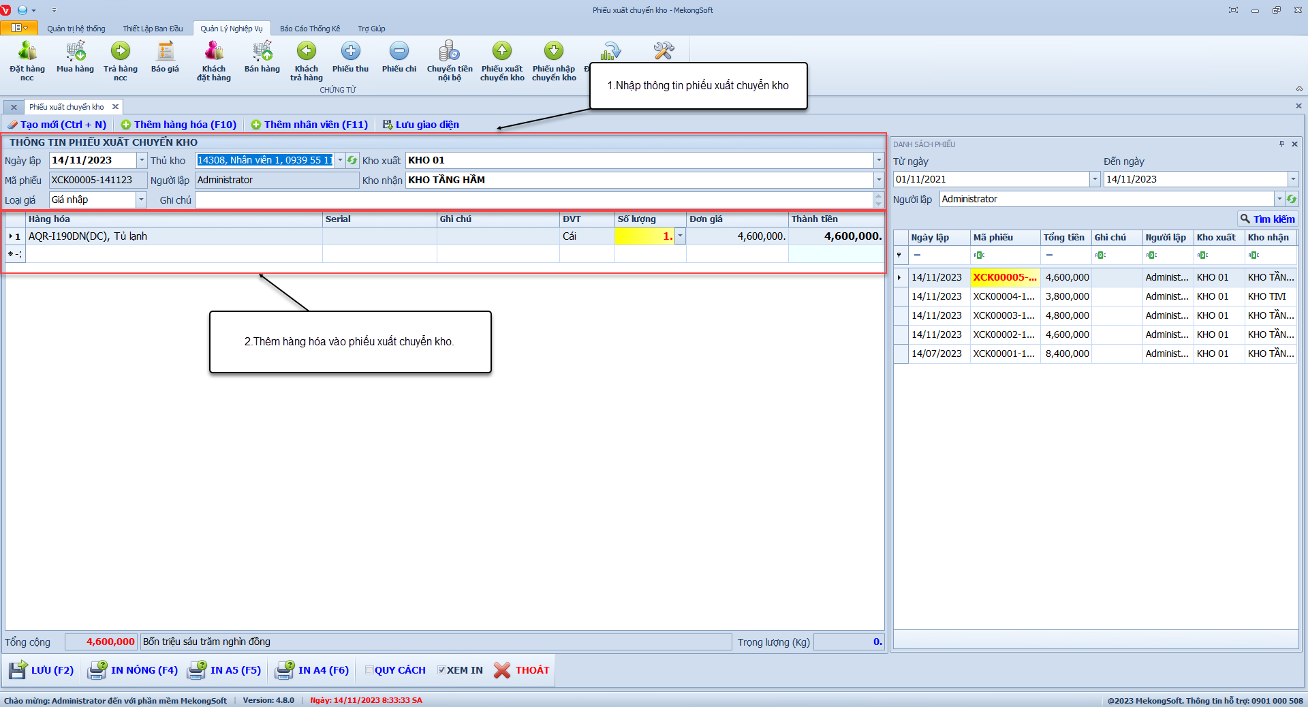This screenshot has width=1308, height=707.
Task: Click the Ghi chú text field
Action: (x=533, y=200)
